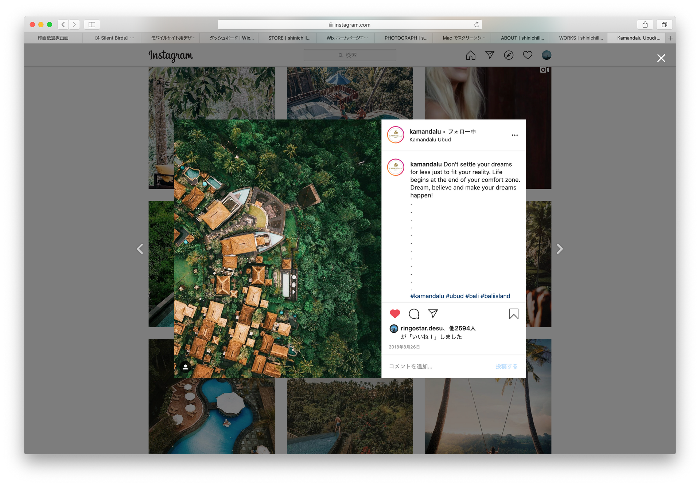
Task: Click the aerial resort photo in modal
Action: tap(278, 249)
